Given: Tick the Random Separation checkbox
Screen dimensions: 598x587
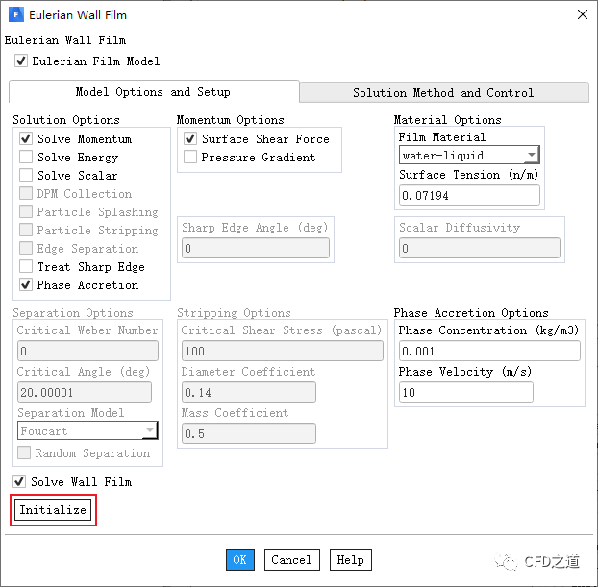Looking at the screenshot, I should tap(24, 452).
